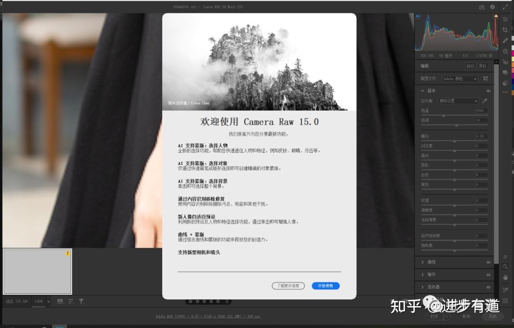Viewport: 514px width, 328px height.
Task: Set a five-star rating
Action: coord(218,301)
